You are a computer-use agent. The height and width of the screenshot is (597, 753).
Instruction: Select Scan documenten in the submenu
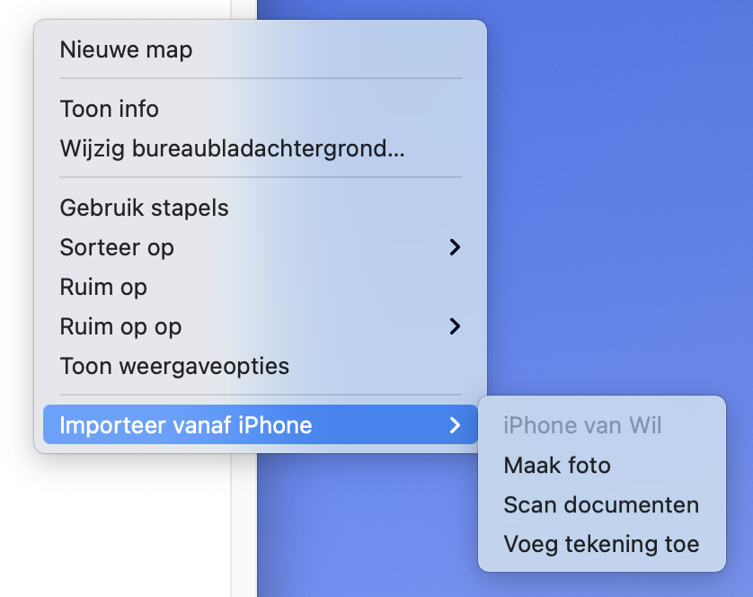[x=602, y=504]
